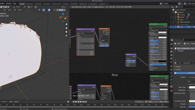Open shading options dropdown arrow
The width and height of the screenshot is (195, 110).
click(x=67, y=10)
